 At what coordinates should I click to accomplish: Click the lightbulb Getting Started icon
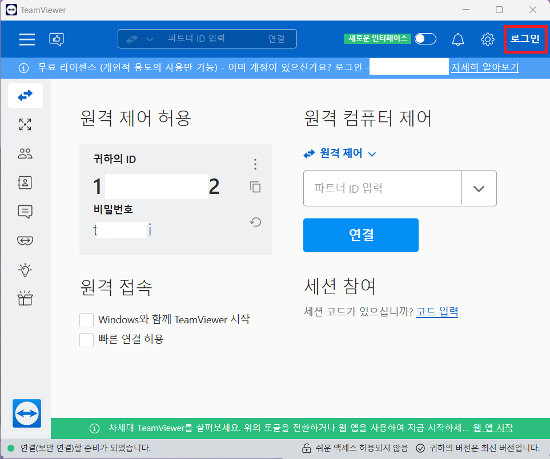point(25,270)
